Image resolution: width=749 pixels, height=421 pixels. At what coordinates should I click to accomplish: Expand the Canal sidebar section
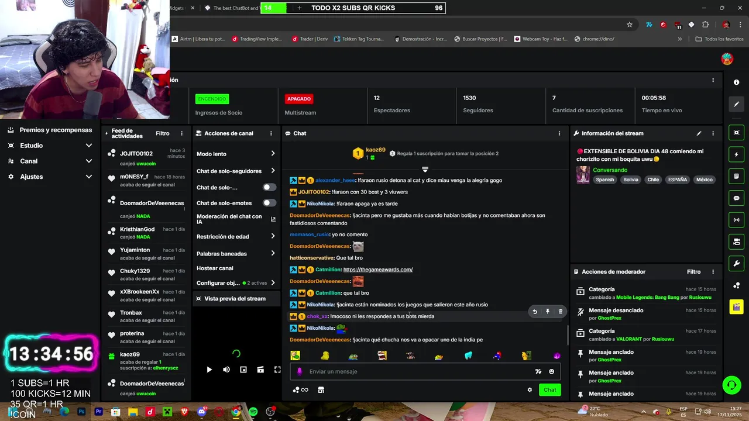coord(49,161)
